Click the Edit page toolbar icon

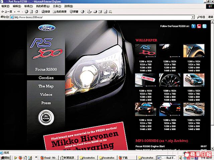point(100,12)
